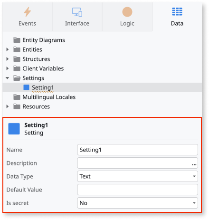Click the Structures folder icon
The width and height of the screenshot is (209, 220).
tap(17, 59)
